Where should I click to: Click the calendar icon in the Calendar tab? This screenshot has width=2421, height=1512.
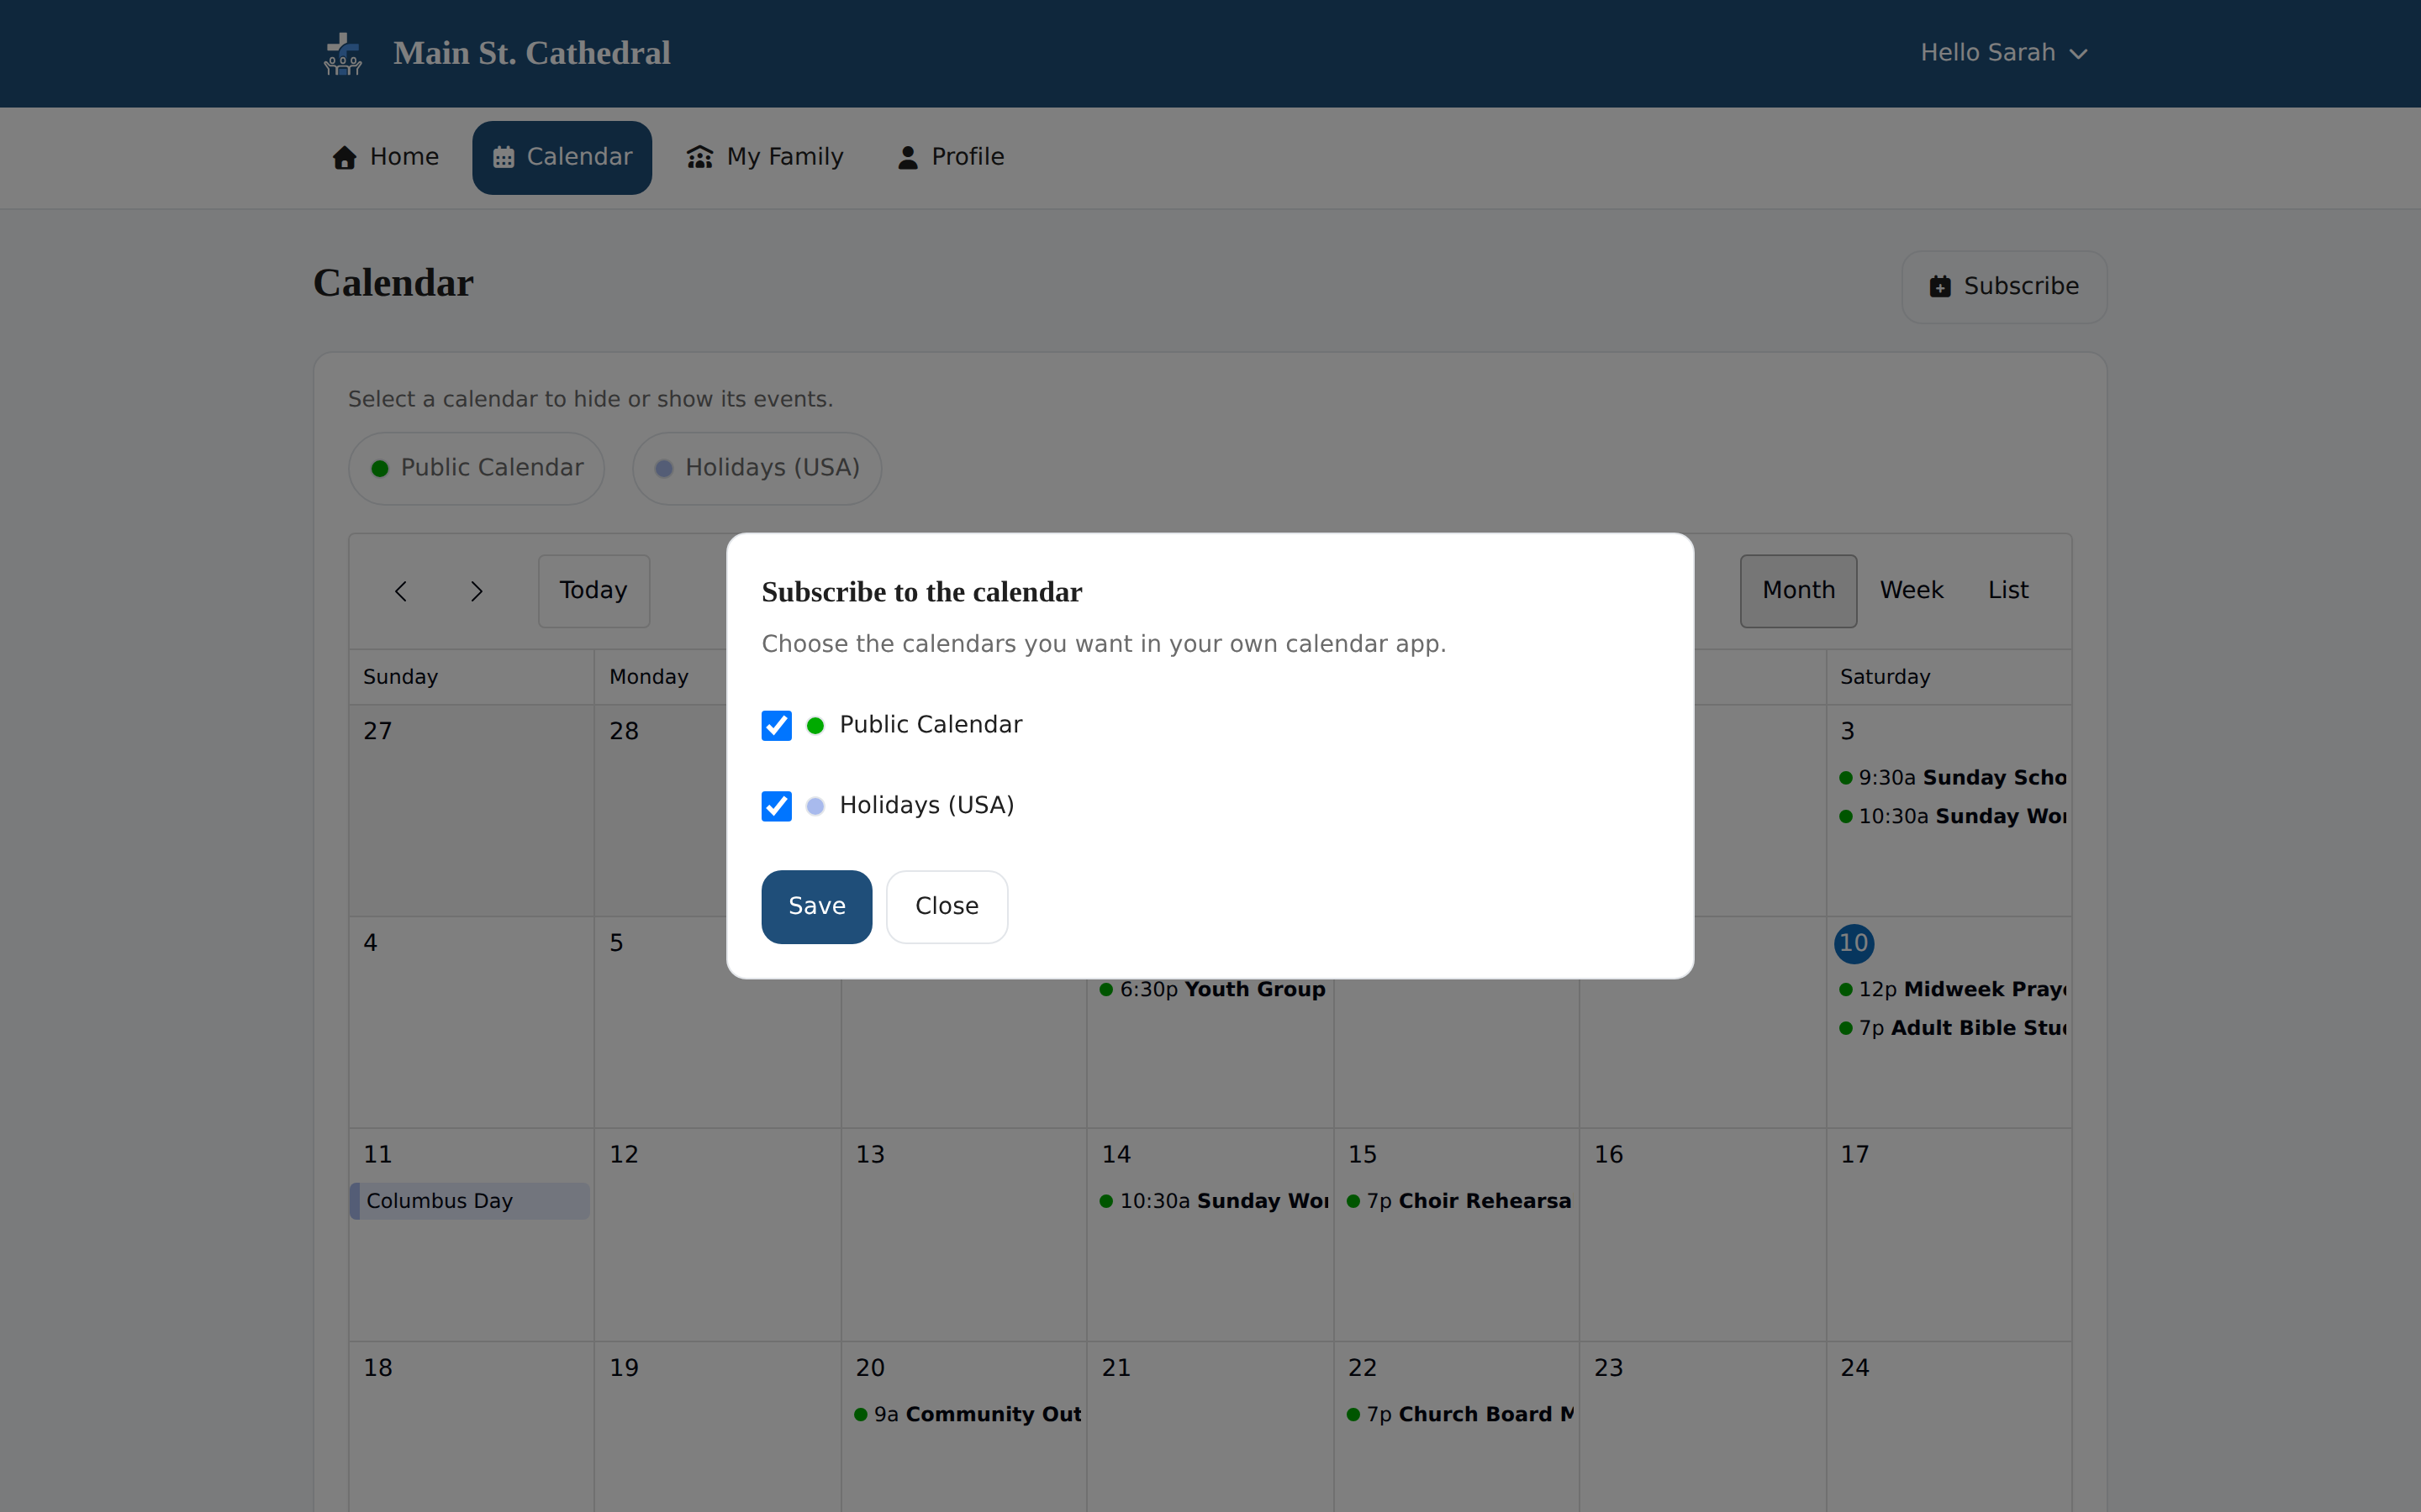(504, 157)
